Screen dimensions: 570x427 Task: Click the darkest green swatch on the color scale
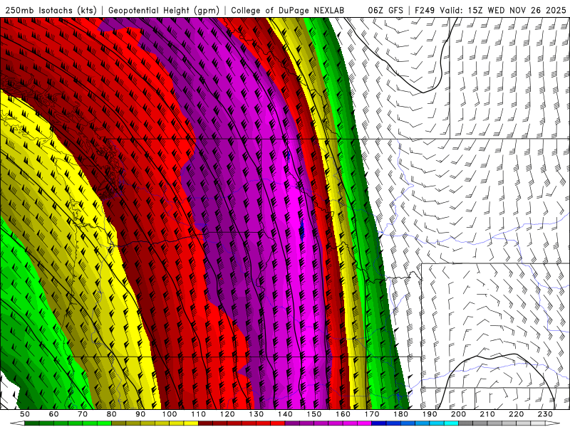(x=32, y=423)
